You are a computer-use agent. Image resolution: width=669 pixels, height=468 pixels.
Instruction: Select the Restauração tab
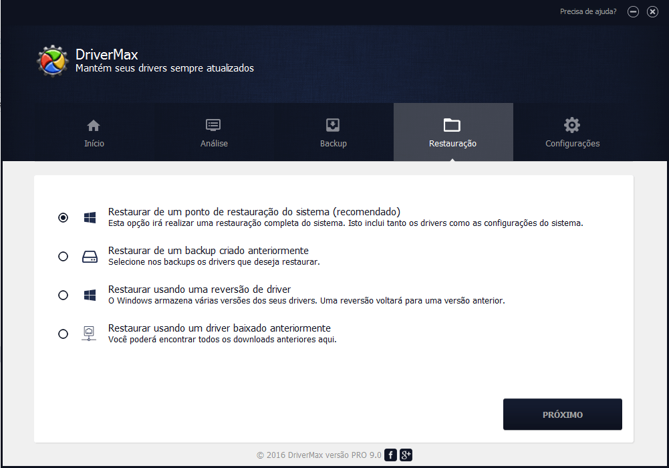click(452, 132)
